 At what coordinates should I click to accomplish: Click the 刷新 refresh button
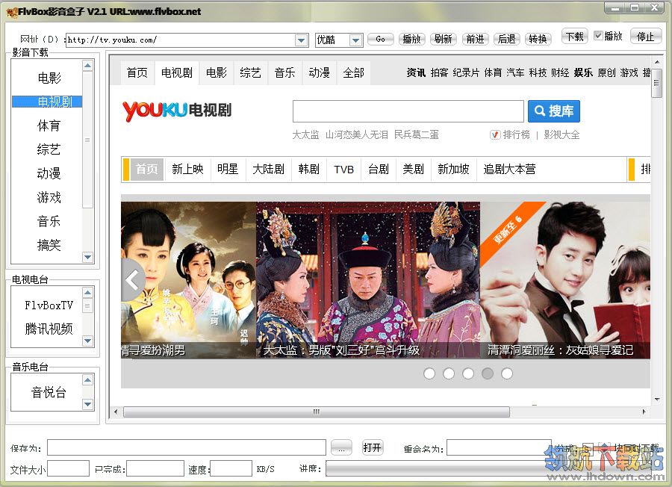point(443,40)
